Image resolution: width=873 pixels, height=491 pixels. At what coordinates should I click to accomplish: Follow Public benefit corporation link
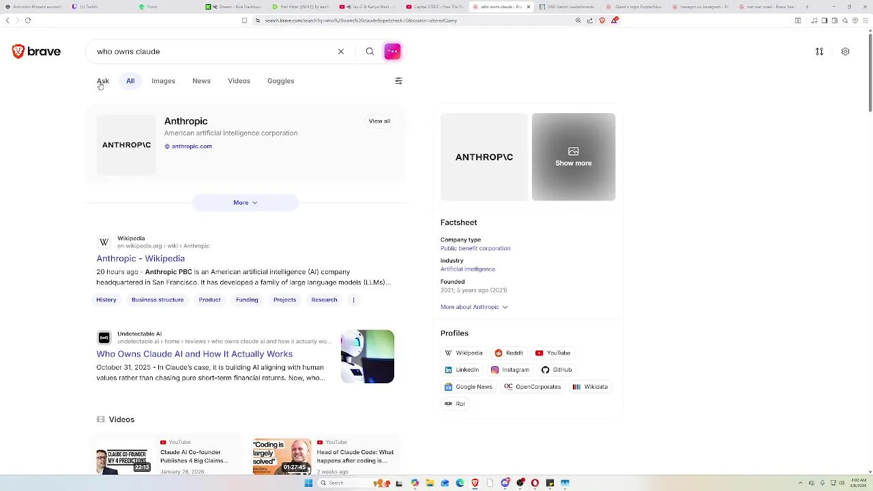(x=475, y=248)
